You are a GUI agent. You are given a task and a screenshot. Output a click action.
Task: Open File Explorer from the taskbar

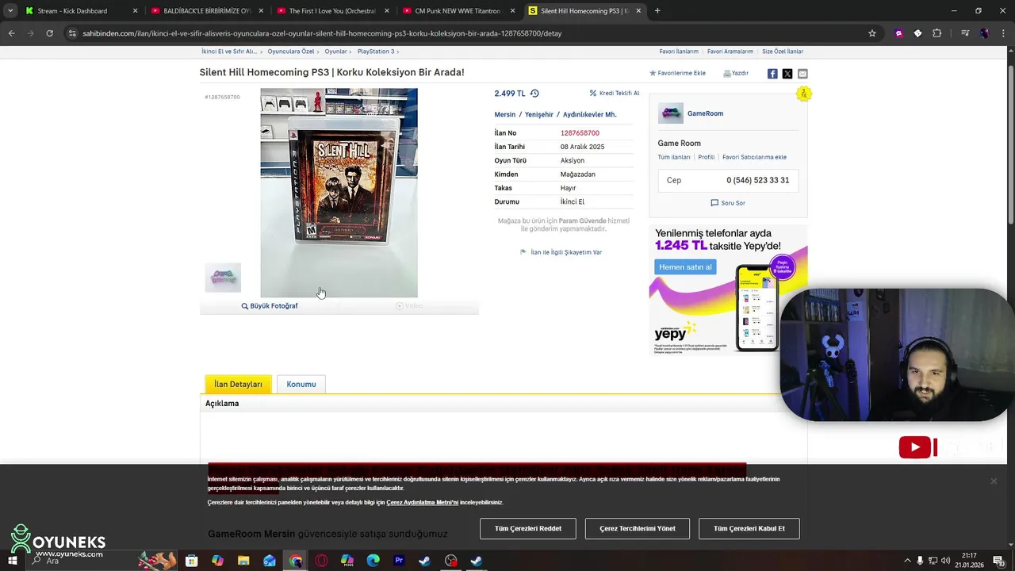click(x=243, y=561)
